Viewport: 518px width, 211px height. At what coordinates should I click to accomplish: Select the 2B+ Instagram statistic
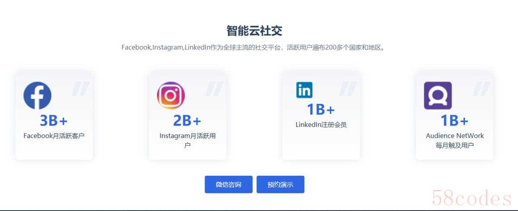coord(187,120)
